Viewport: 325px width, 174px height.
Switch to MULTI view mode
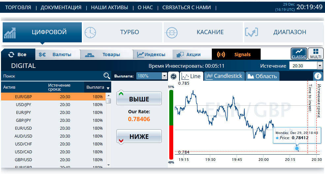click(316, 54)
